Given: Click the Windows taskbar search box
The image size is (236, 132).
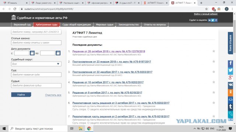Looking at the screenshot, I should click(x=38, y=129).
